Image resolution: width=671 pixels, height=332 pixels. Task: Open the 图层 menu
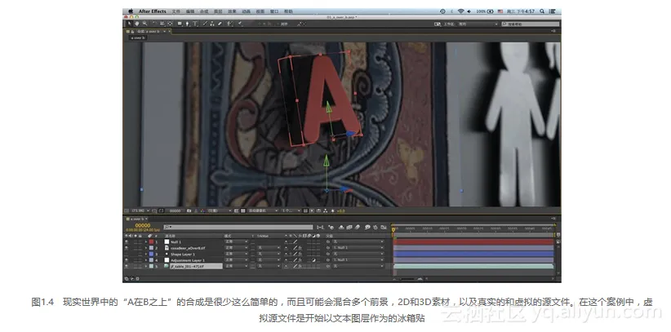coord(218,11)
